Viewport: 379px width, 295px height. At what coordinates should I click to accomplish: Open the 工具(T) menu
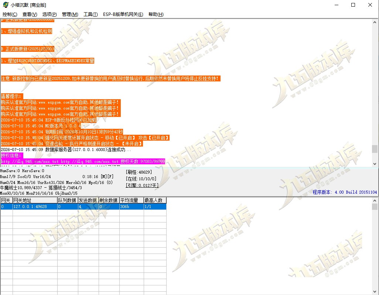[91, 14]
